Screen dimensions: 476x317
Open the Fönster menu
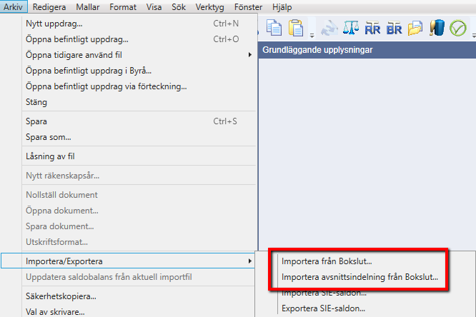pos(248,6)
